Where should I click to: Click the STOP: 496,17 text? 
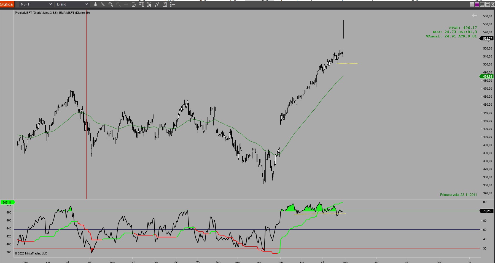point(463,28)
